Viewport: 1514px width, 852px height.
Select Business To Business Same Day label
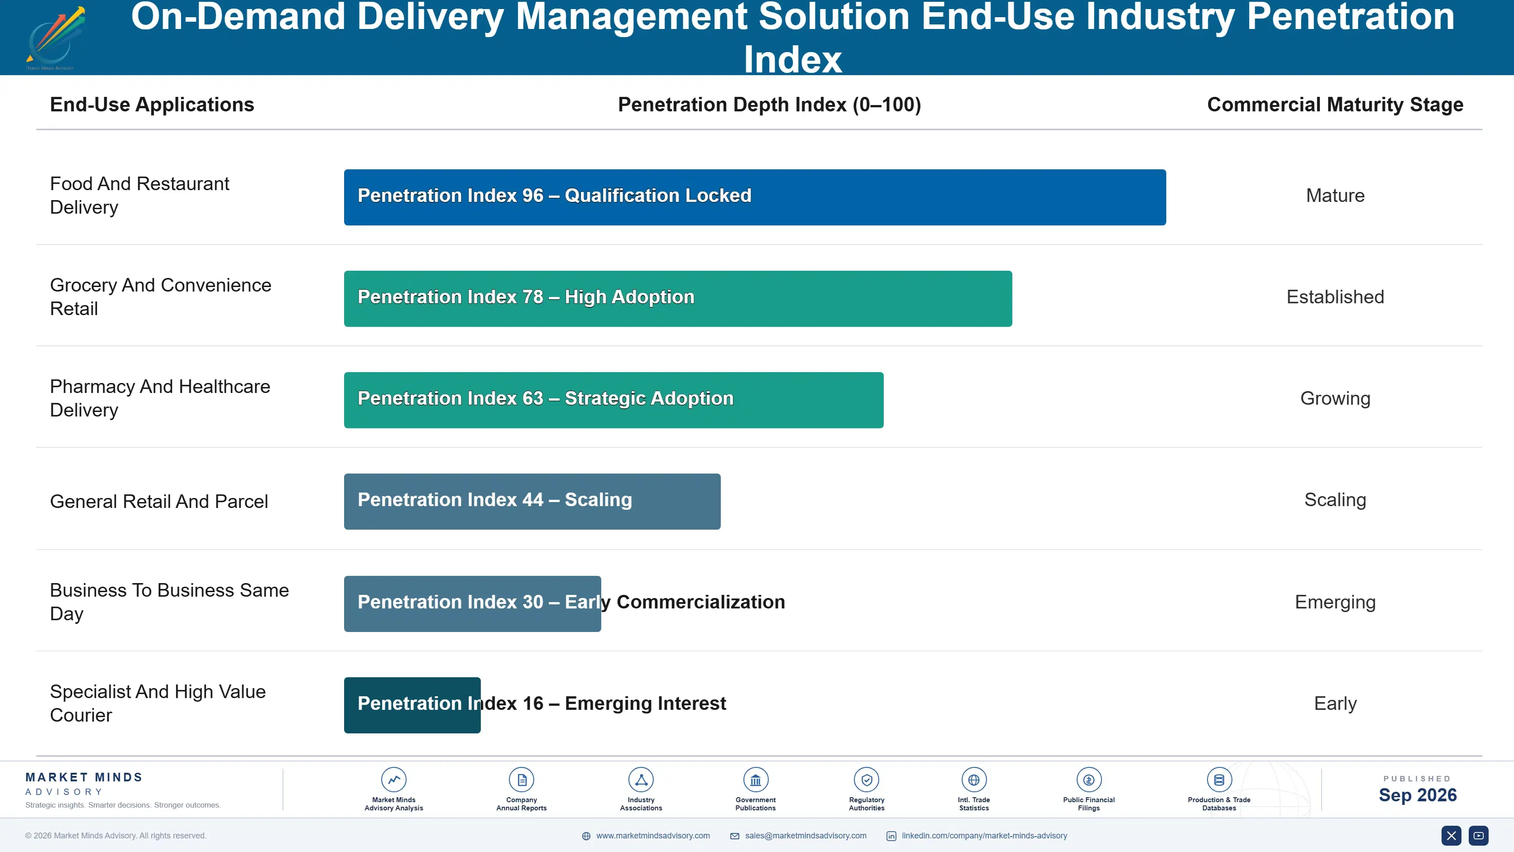point(169,602)
